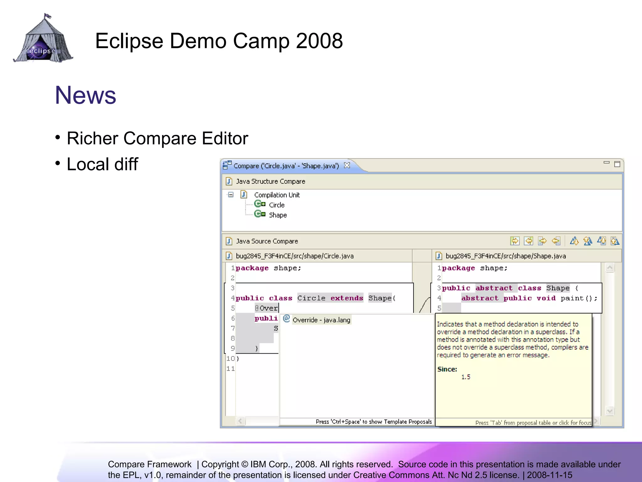This screenshot has height=482, width=642.
Task: Collapse the Compilation Unit tree node
Action: pos(231,195)
